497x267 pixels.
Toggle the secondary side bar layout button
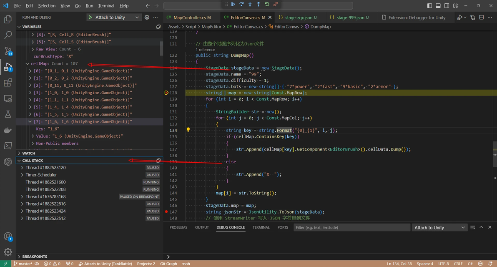point(447,6)
